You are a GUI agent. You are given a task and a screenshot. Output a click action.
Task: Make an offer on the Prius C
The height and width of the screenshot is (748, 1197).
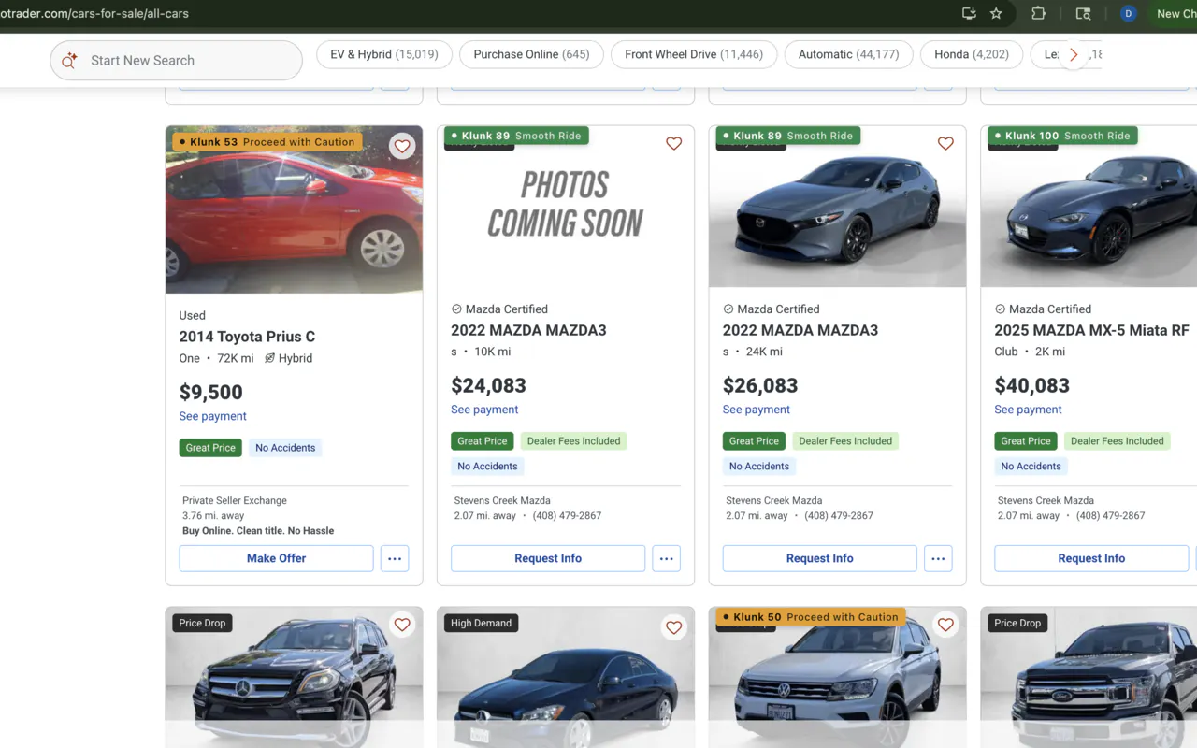click(x=276, y=558)
